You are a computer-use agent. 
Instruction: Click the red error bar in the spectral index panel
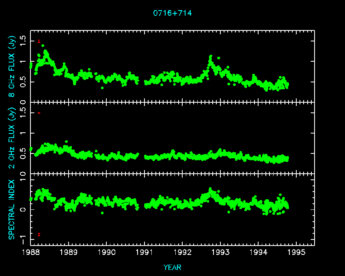(x=39, y=235)
